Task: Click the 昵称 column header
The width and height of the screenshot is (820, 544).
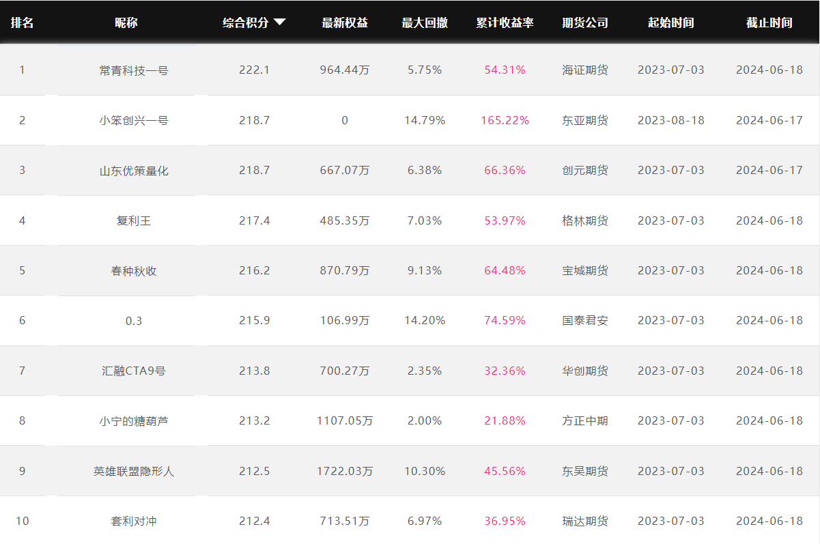Action: (x=126, y=23)
